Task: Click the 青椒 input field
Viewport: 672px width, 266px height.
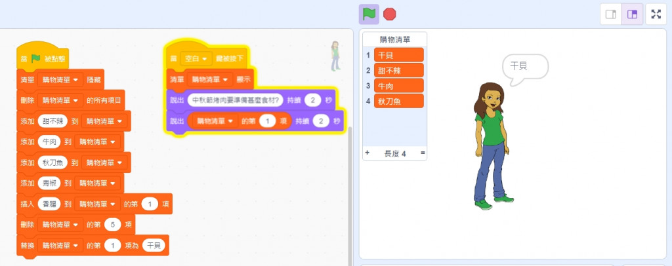Action: coord(49,183)
